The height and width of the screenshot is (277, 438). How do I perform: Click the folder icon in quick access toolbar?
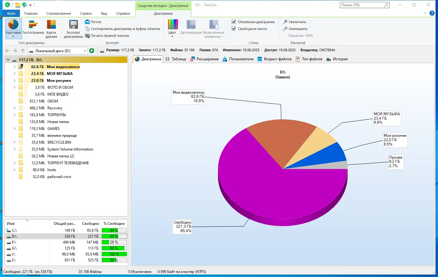[x=17, y=5]
